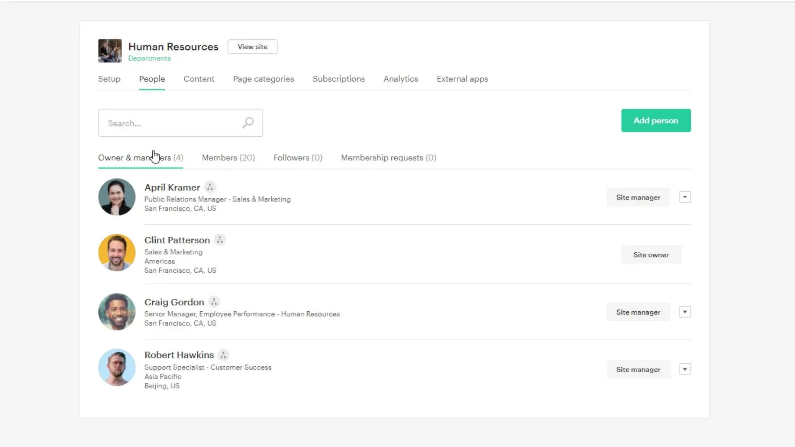Expand role dropdown for Craig Gordon
The height and width of the screenshot is (447, 795).
(x=685, y=312)
